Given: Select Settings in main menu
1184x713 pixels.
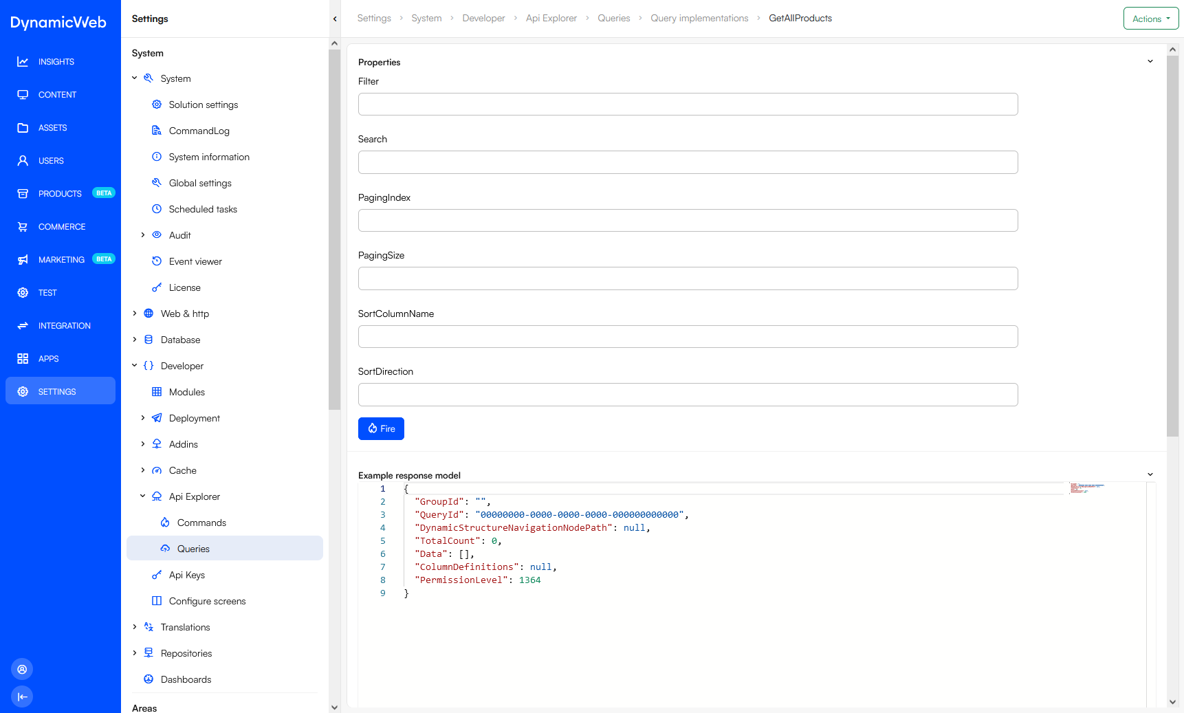Looking at the screenshot, I should (61, 391).
